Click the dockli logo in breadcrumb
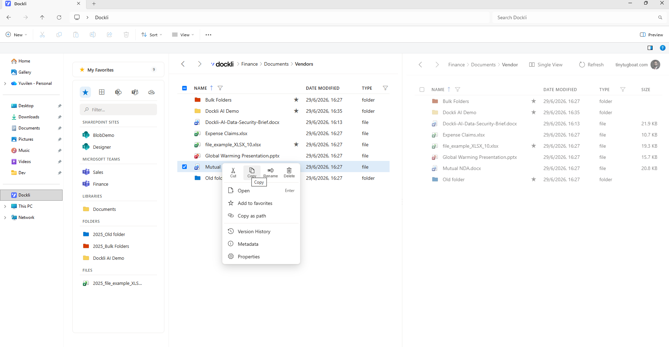669x347 pixels. click(222, 64)
